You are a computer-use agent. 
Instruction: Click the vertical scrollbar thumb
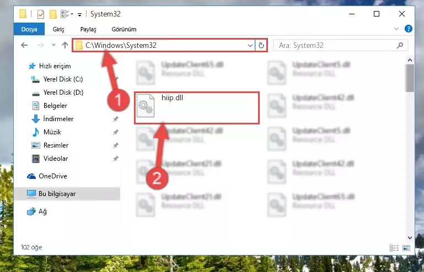coord(410,78)
